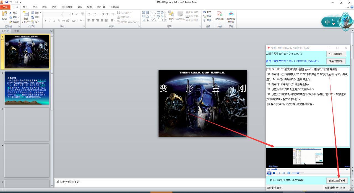Select slide 2 thumbnail (电影导演)
Viewport: 354px width, 193px height.
point(27,88)
